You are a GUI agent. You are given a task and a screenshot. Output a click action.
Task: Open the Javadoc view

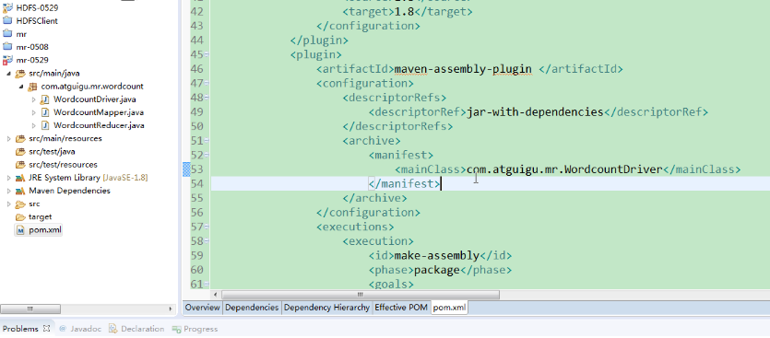(x=79, y=329)
